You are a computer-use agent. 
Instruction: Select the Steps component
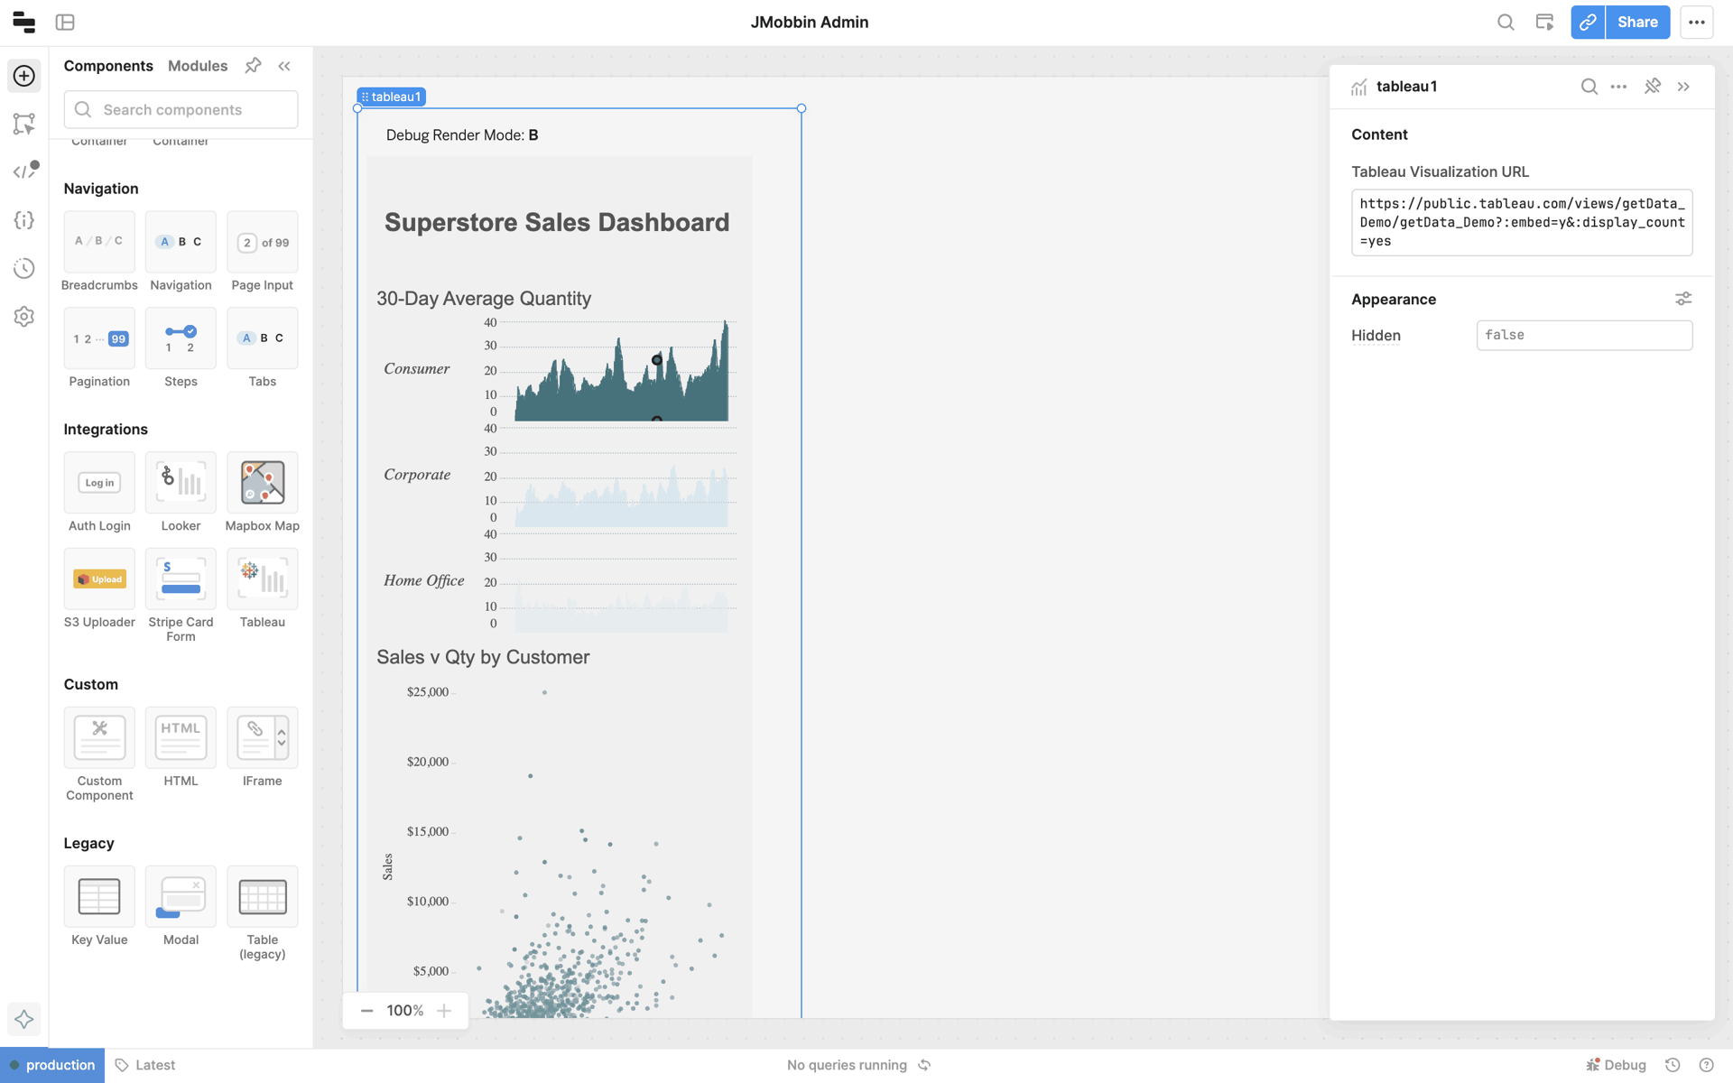pos(181,347)
